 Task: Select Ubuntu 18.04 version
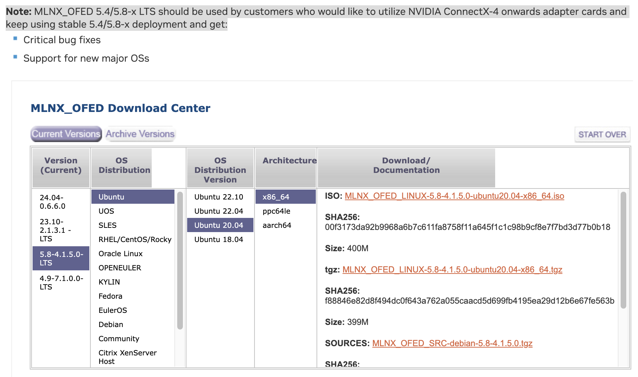[x=220, y=239]
